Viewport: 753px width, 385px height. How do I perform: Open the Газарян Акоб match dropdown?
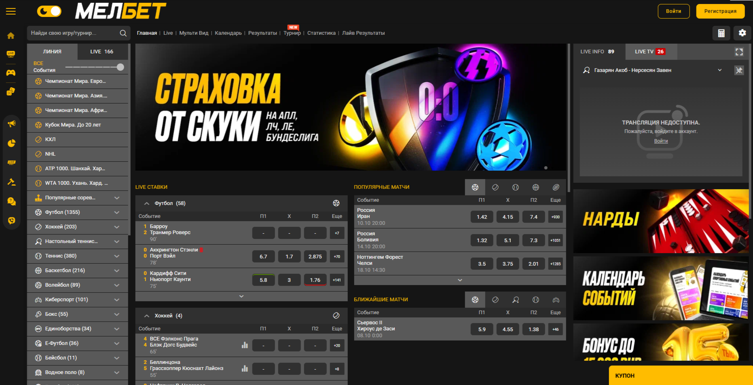(719, 70)
